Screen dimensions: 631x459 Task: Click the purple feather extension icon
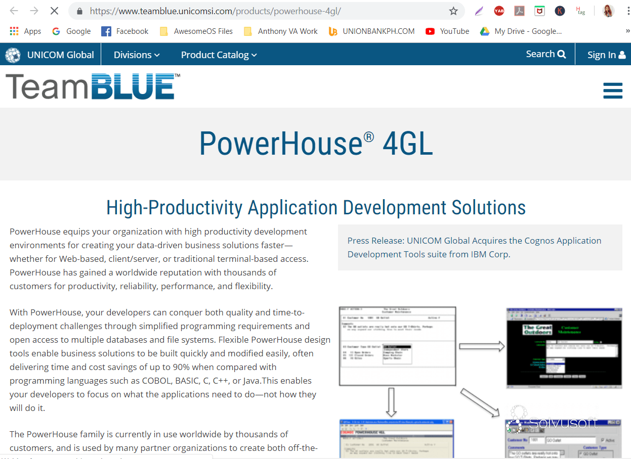point(479,11)
